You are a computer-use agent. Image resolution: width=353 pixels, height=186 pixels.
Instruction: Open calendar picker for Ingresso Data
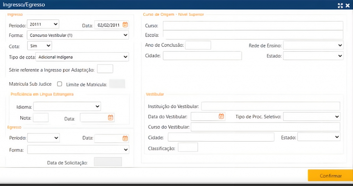[125, 25]
